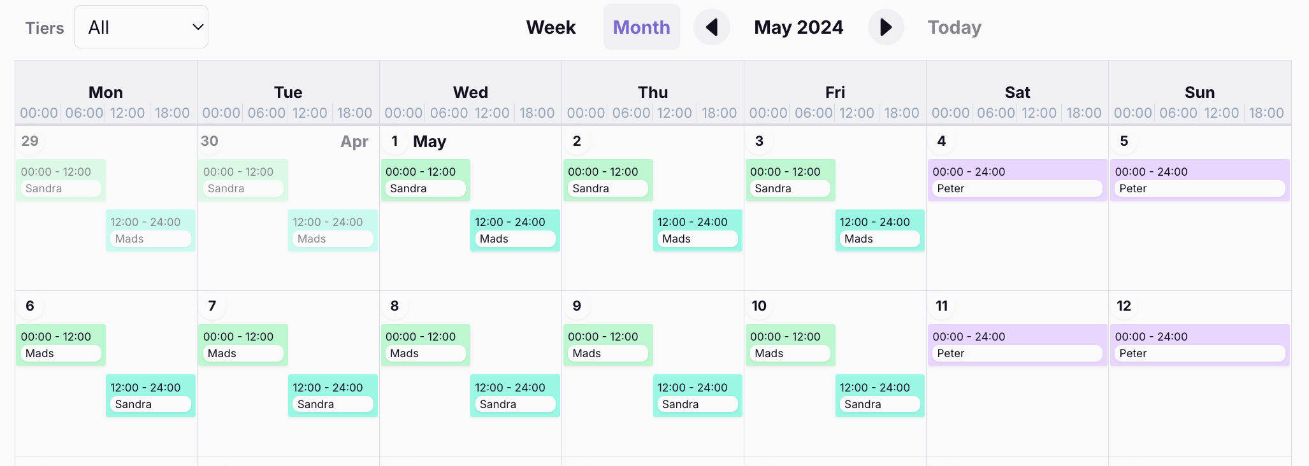Screen dimensions: 1309x466
Task: Open Sandra's morning shift on May 1
Action: [425, 180]
